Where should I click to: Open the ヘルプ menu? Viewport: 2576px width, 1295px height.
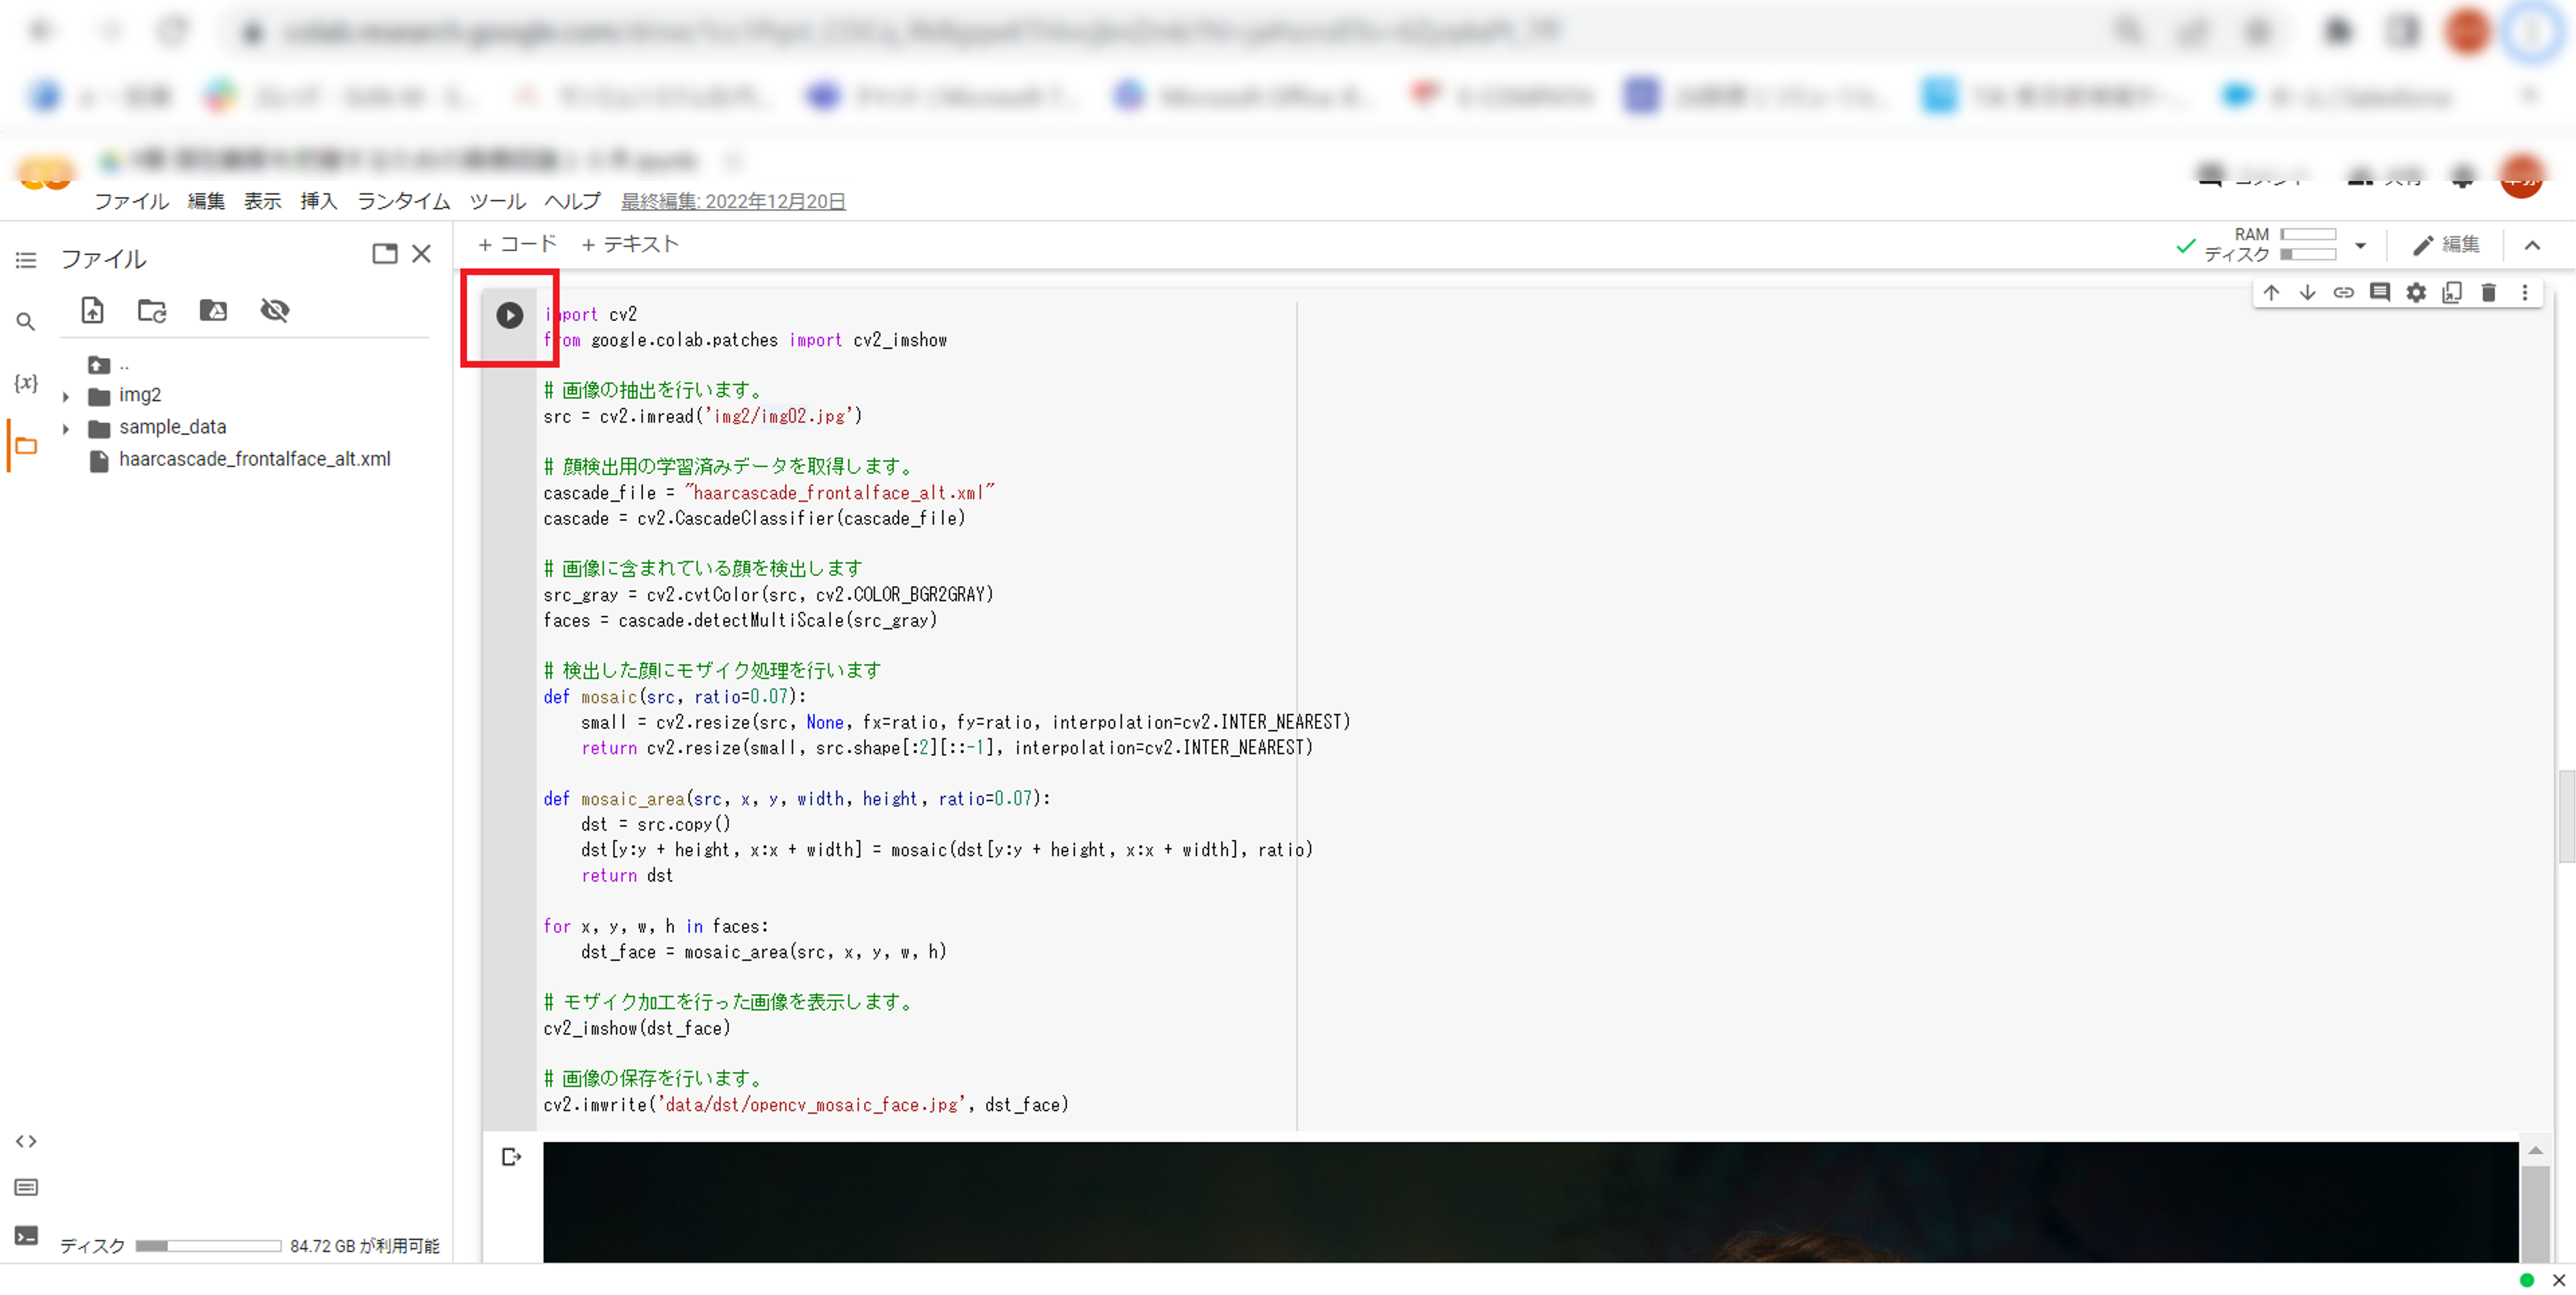pyautogui.click(x=573, y=201)
